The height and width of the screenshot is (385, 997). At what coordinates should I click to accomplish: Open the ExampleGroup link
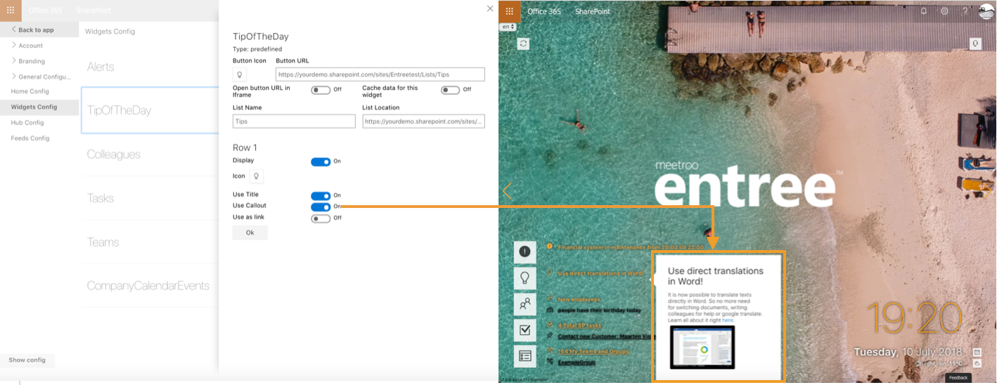pos(577,363)
